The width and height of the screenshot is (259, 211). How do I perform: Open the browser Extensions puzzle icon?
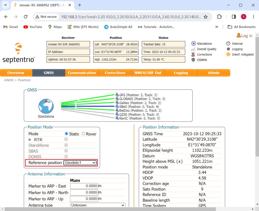tap(219, 17)
